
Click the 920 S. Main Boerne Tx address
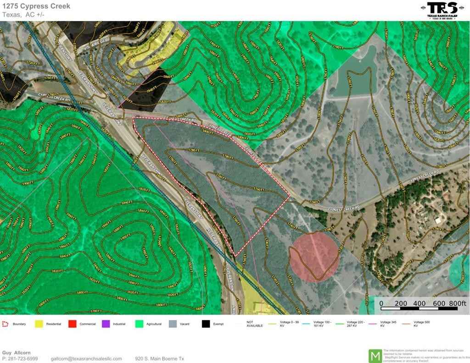[x=159, y=359]
